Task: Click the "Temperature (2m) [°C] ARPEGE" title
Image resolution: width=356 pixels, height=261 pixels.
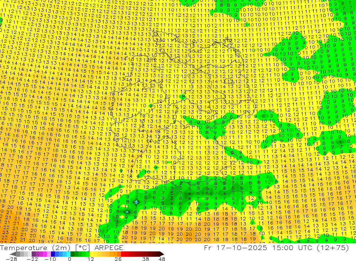Action: tap(62, 247)
